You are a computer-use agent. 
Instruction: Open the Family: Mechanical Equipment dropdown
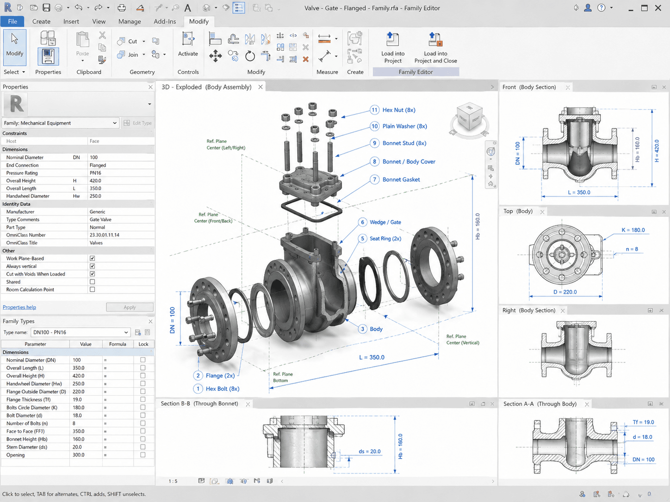[x=60, y=123]
